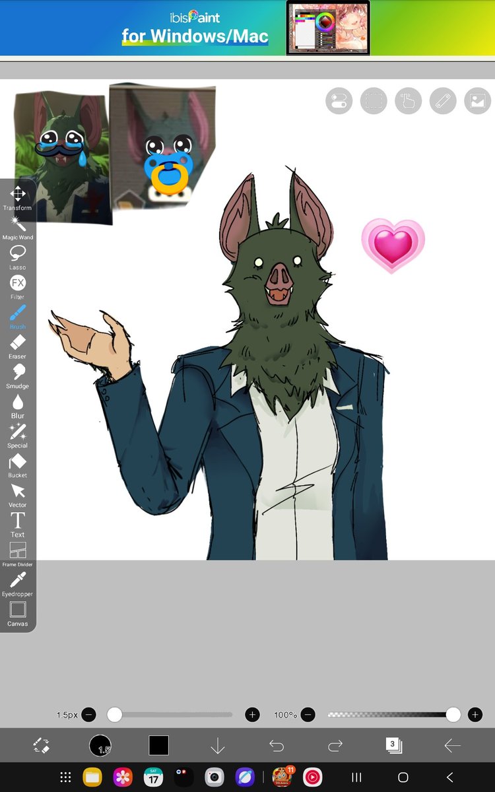Open the Samsung Internet browser icon
This screenshot has width=495, height=792.
[x=245, y=777]
